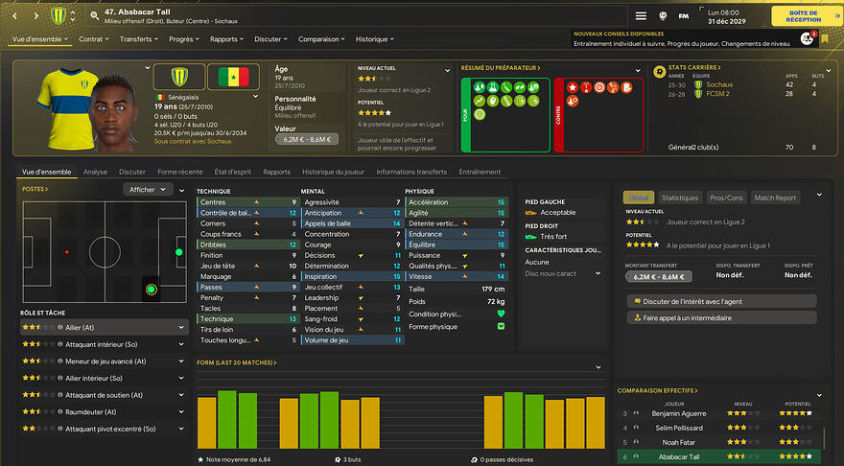844x466 pixels.
Task: Click the FM logo icon
Action: (x=683, y=15)
